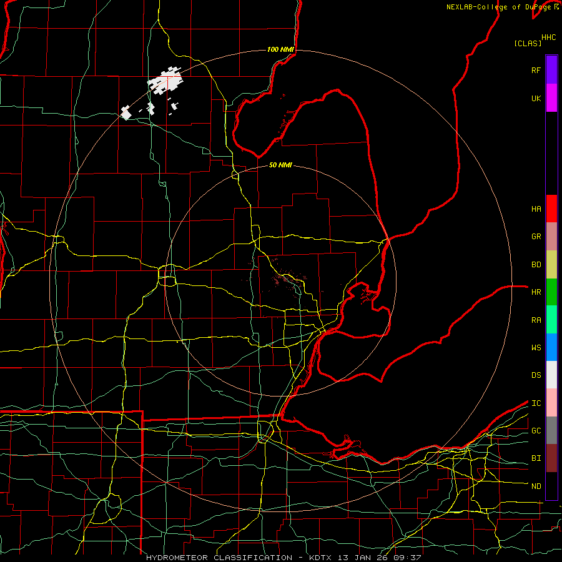Click the RF legend label
This screenshot has height=562, width=562.
coord(536,70)
